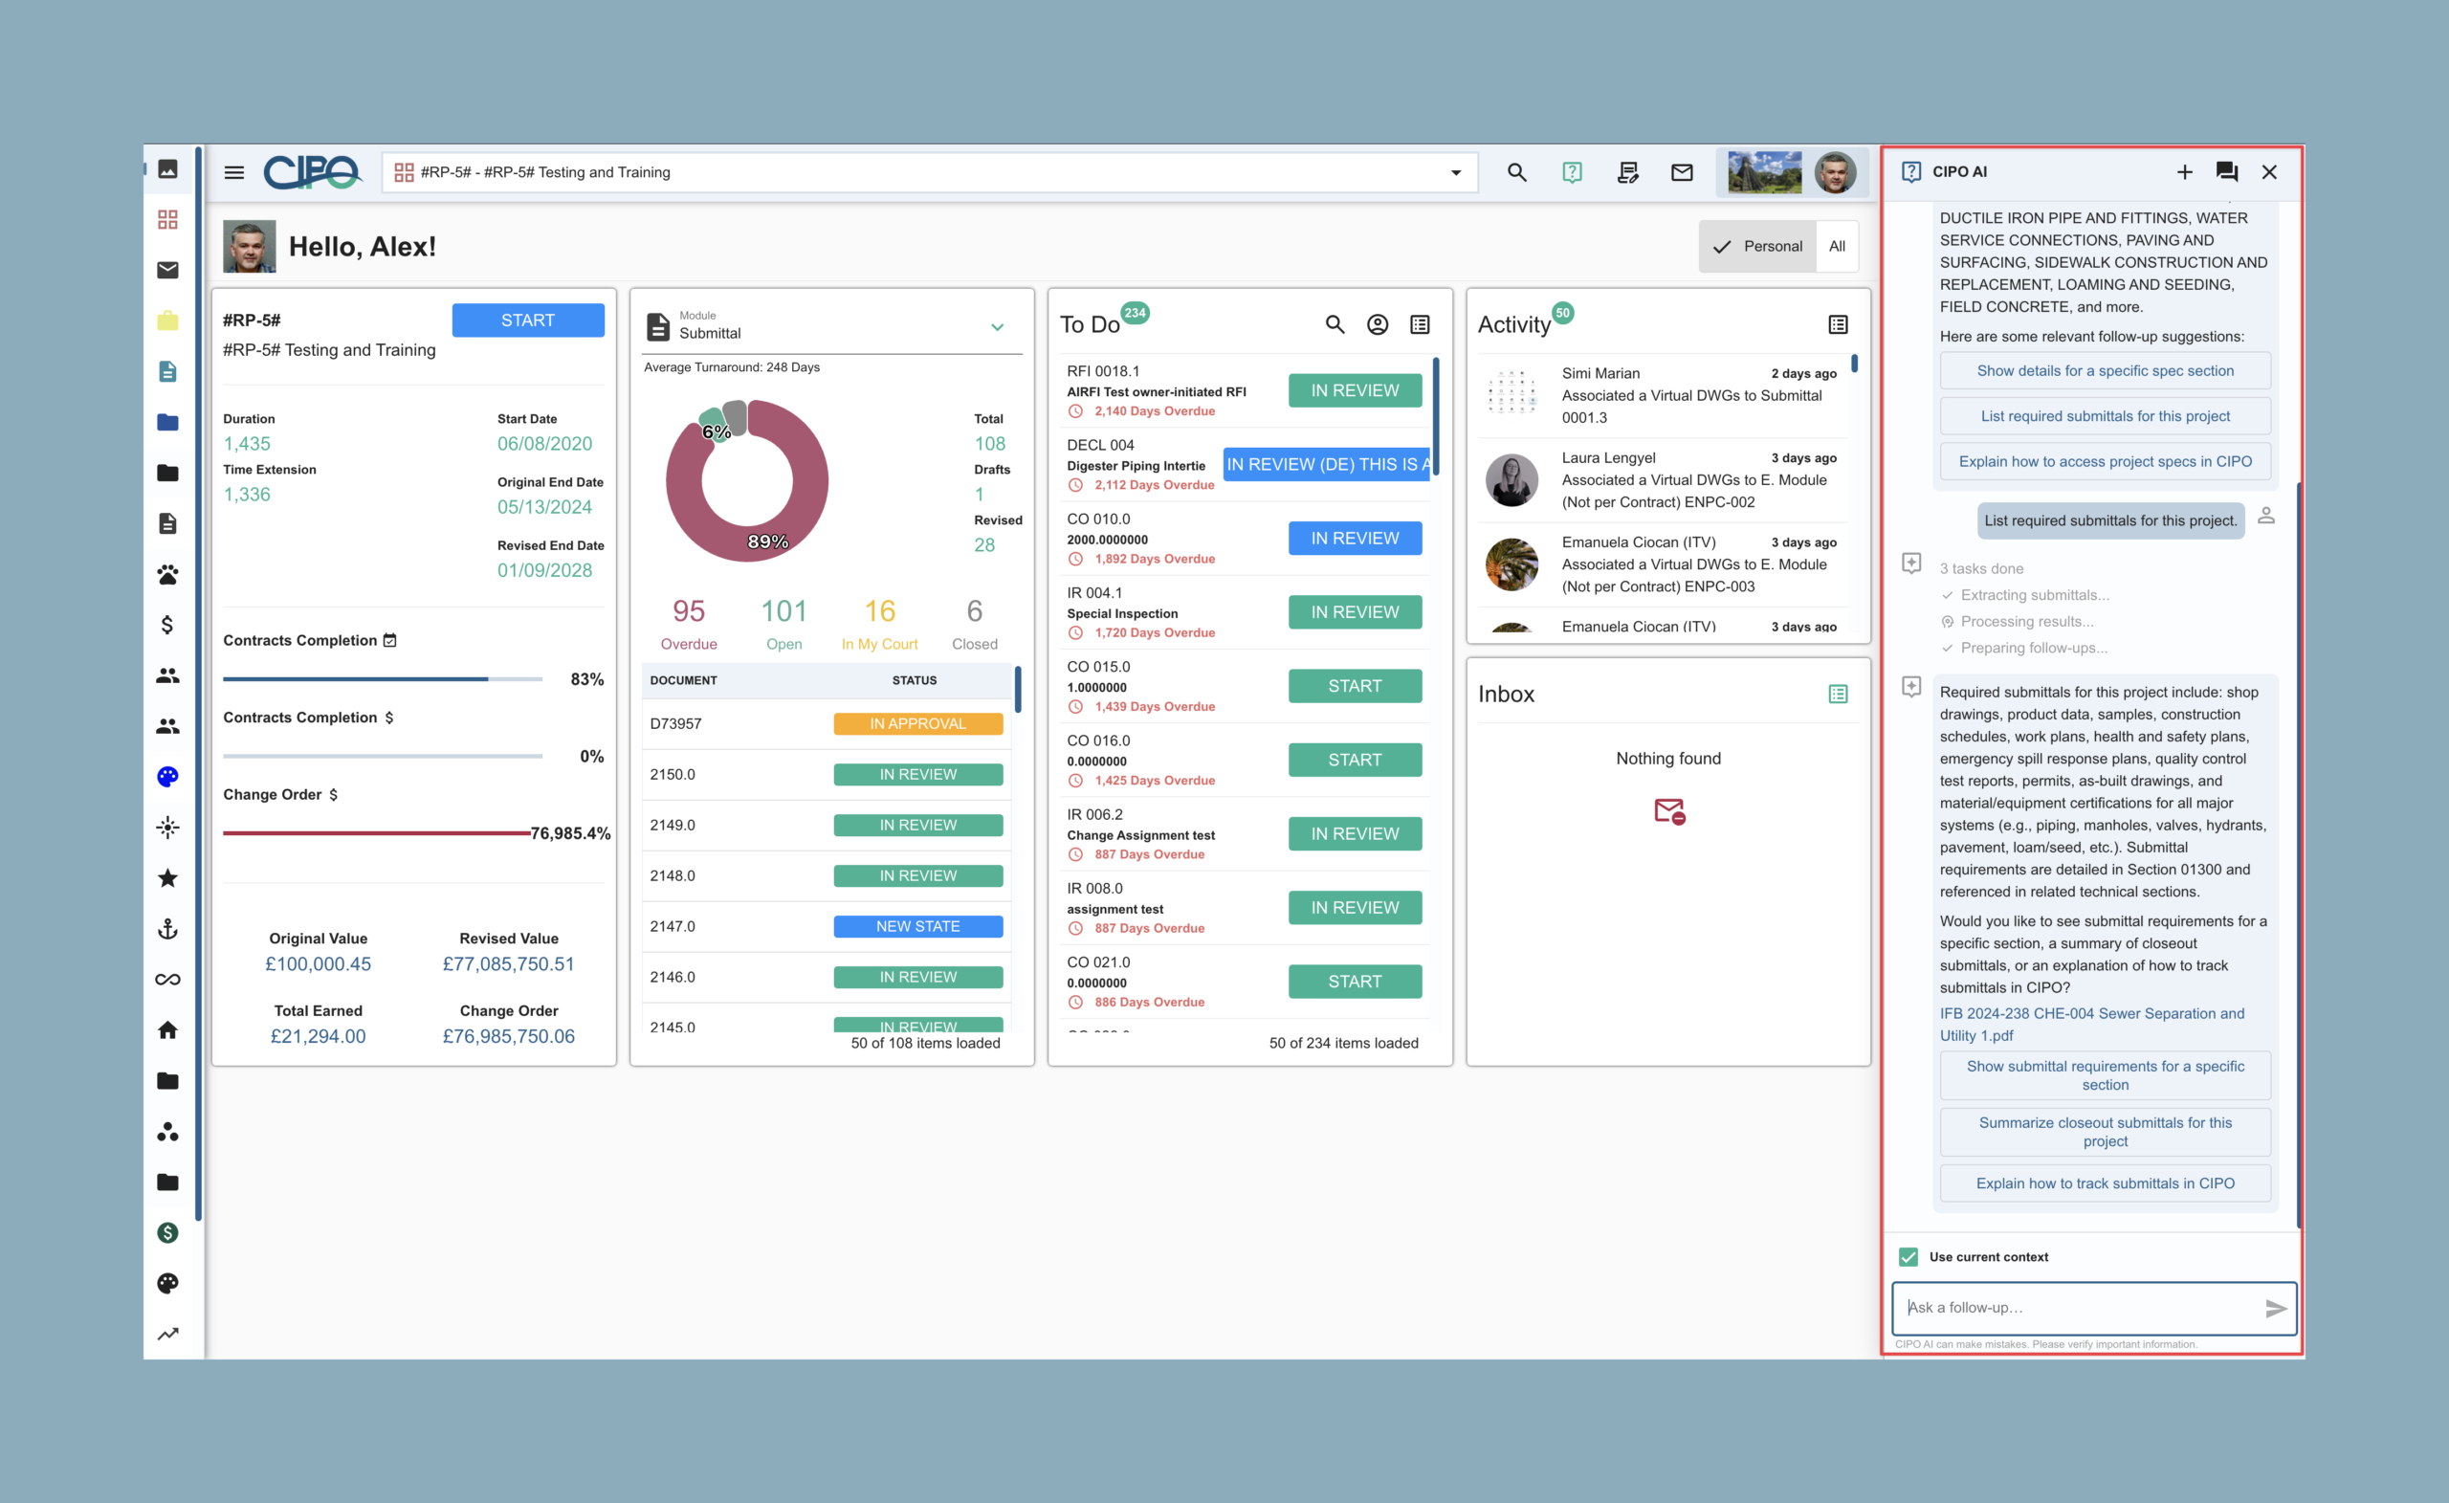Open the user profile avatar in the toolbar
The image size is (2449, 1503).
pyautogui.click(x=1835, y=172)
